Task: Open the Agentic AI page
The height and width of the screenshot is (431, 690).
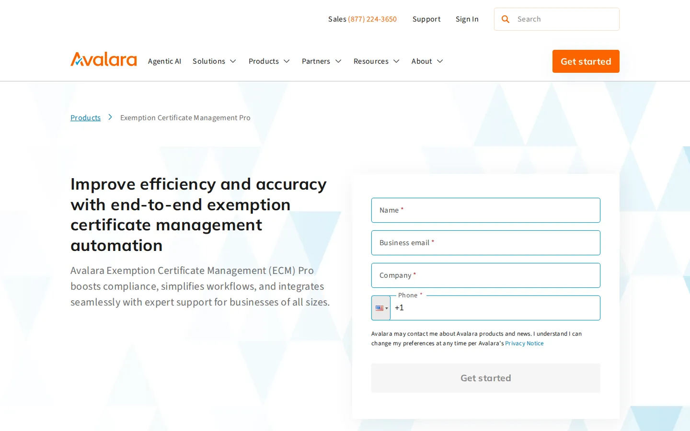Action: click(164, 61)
